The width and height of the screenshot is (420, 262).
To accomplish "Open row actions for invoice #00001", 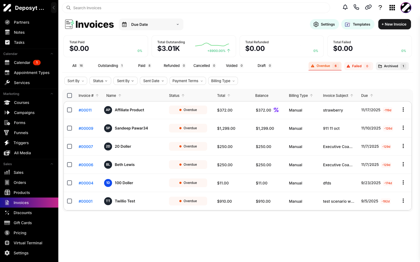I will click(403, 201).
